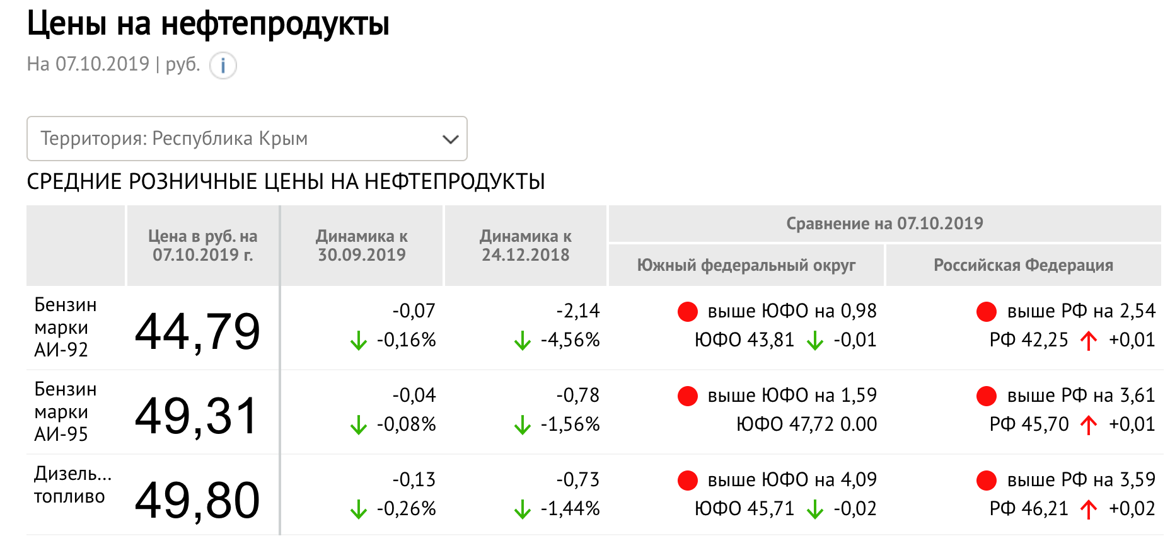The image size is (1170, 558).
Task: Click red dot for дизель выше РФ
Action: 987,480
